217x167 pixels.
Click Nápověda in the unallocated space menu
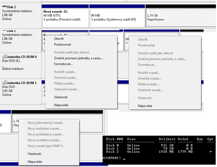pos(35,162)
